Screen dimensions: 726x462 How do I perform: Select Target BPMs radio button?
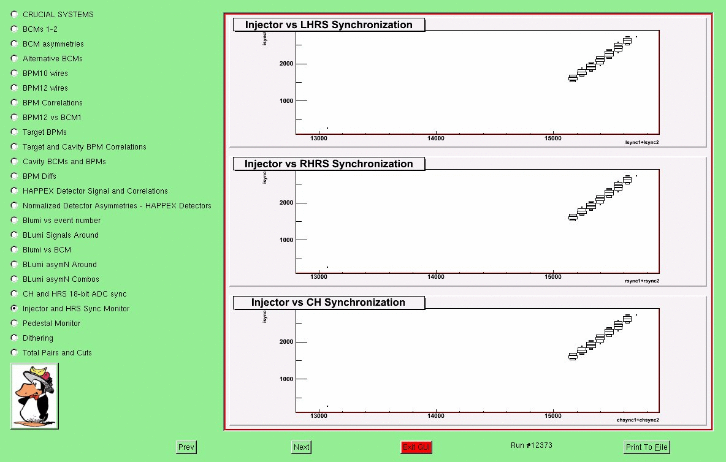pos(14,132)
